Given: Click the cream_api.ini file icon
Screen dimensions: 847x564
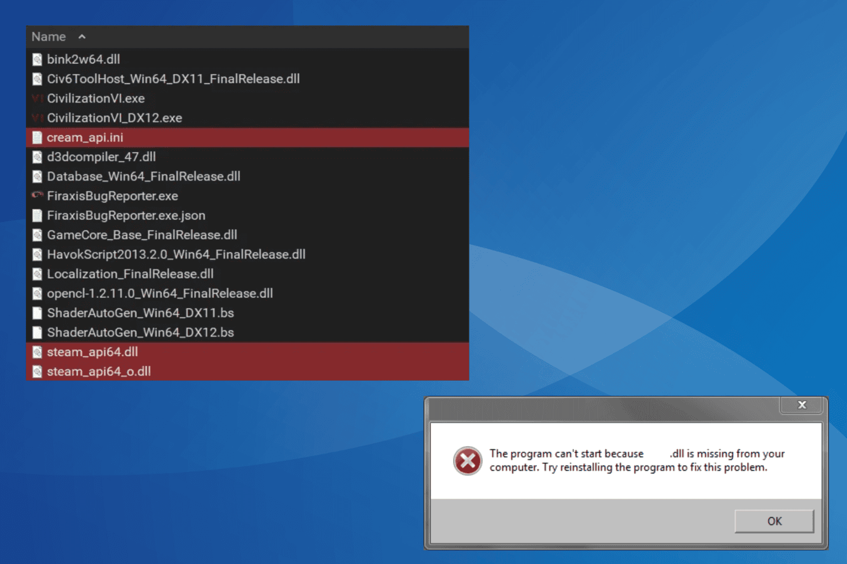Looking at the screenshot, I should [x=37, y=138].
